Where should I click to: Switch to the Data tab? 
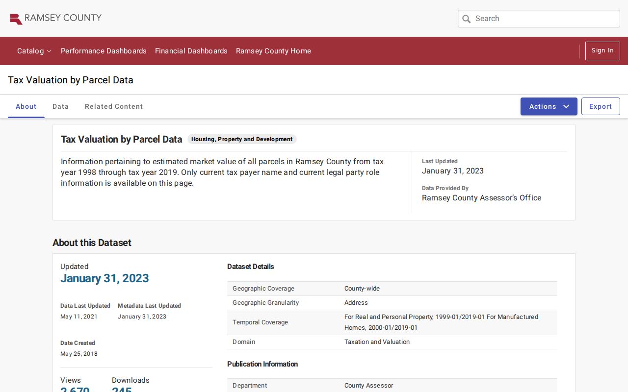click(x=61, y=106)
